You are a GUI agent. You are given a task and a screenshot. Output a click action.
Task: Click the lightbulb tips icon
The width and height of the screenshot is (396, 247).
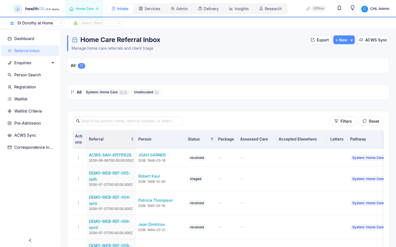tap(353, 8)
